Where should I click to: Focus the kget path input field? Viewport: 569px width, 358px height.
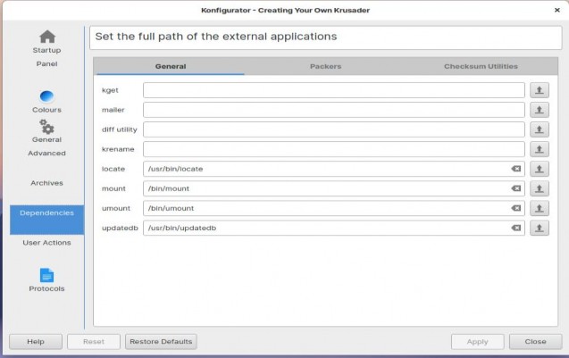[334, 90]
